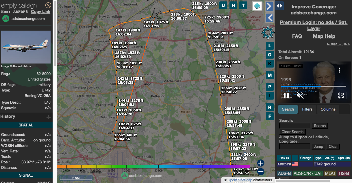The width and height of the screenshot is (352, 183).
Task: Toggle the F map button
Action: (x=270, y=116)
